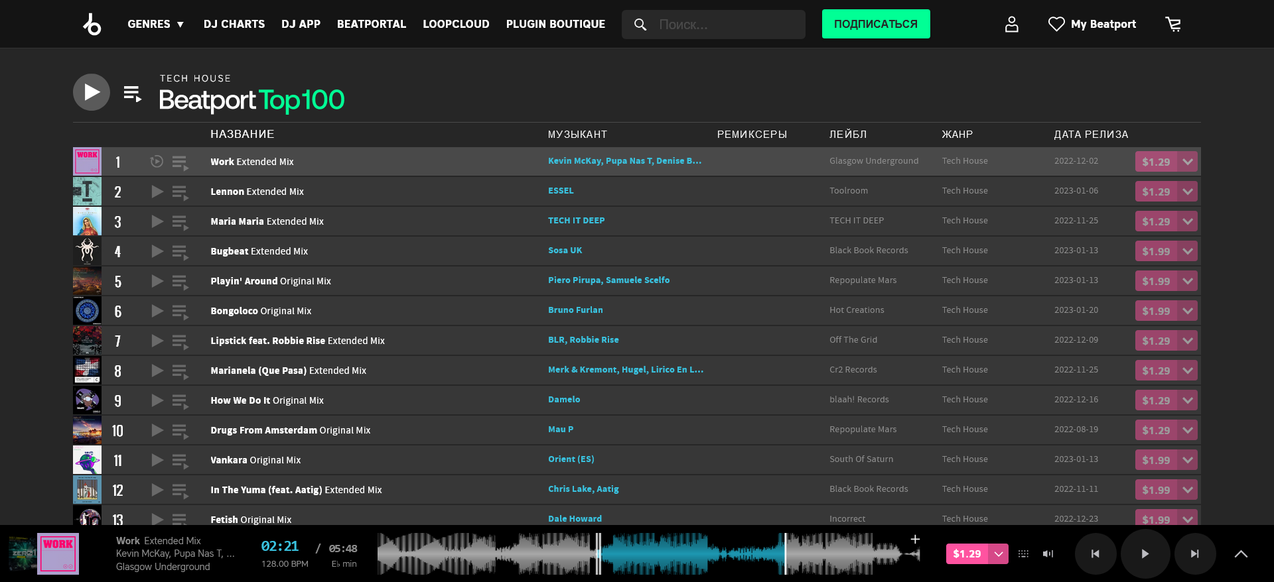Open the DJ App page
Screen dimensions: 1274x582
pyautogui.click(x=301, y=24)
